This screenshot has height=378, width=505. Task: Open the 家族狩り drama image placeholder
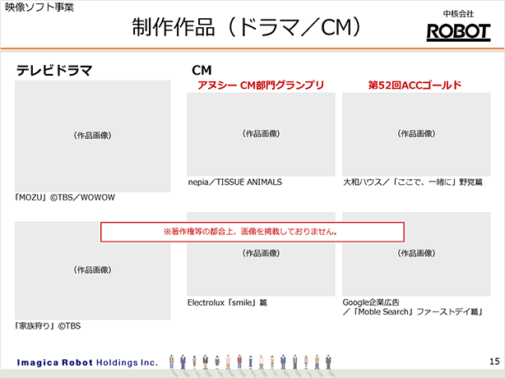[x=92, y=270]
